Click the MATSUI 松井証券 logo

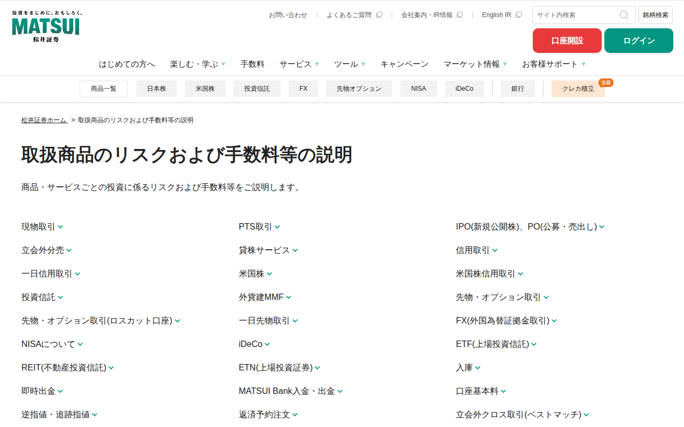pos(46,26)
